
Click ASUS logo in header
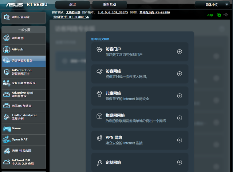(x=15, y=5)
